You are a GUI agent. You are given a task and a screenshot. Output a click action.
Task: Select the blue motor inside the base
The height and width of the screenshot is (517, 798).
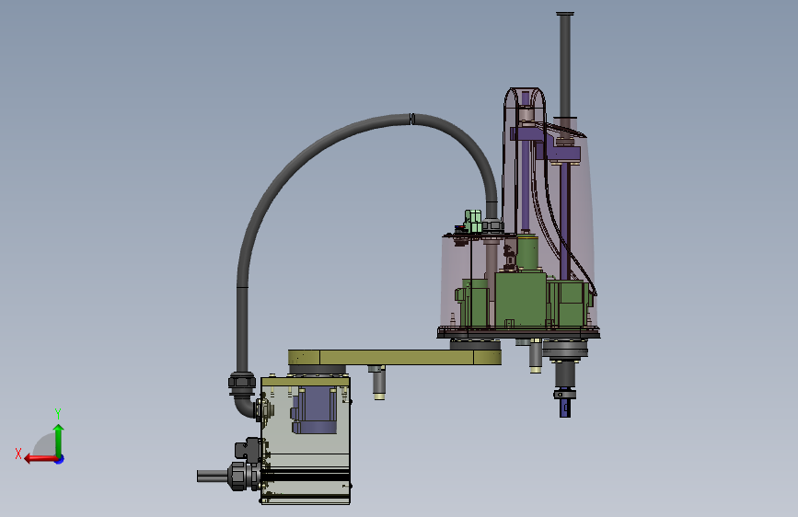click(315, 411)
